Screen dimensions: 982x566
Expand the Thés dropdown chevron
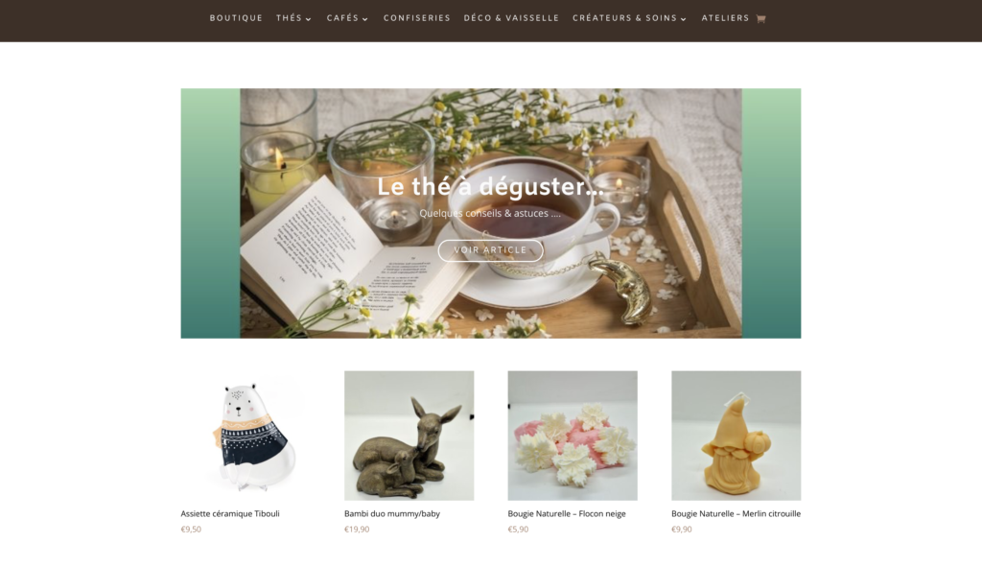pos(309,19)
